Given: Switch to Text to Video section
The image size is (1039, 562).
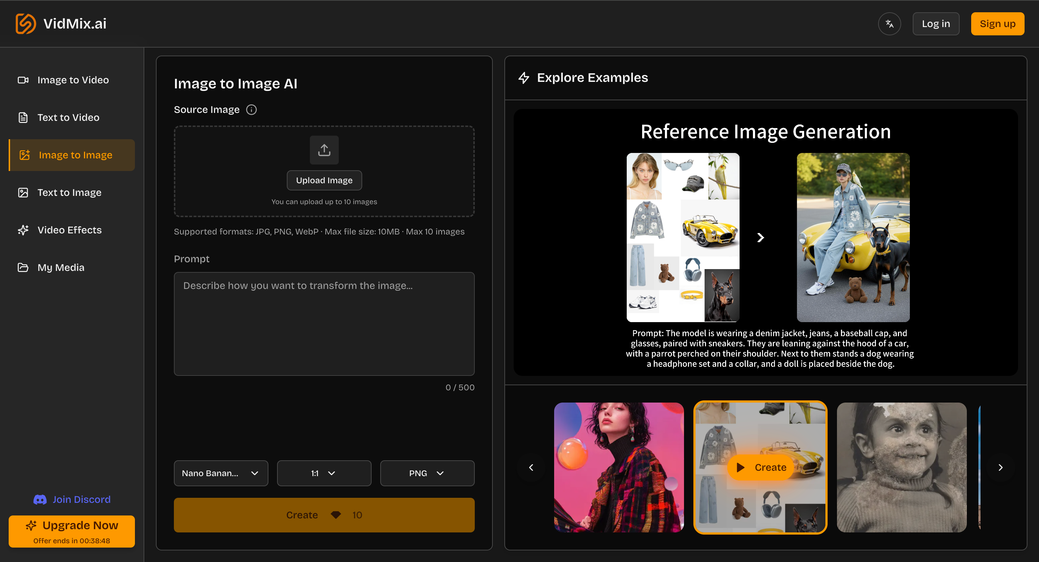Looking at the screenshot, I should (68, 117).
